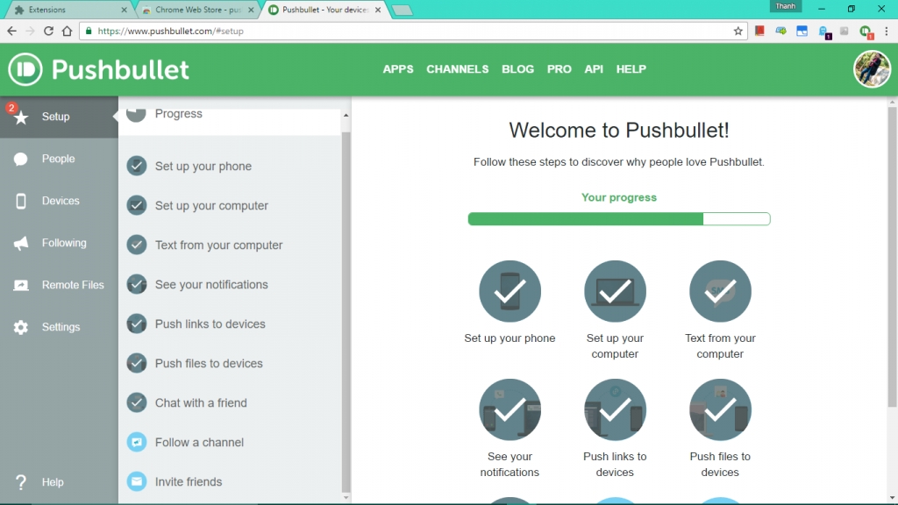Open the CHANNELS menu item
The image size is (898, 505).
click(x=458, y=69)
